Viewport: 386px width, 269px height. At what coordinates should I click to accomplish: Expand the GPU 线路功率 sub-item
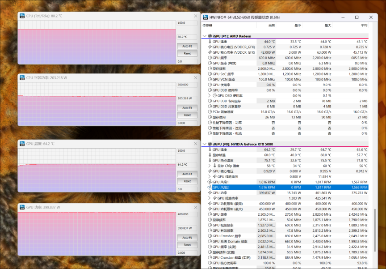click(x=210, y=198)
